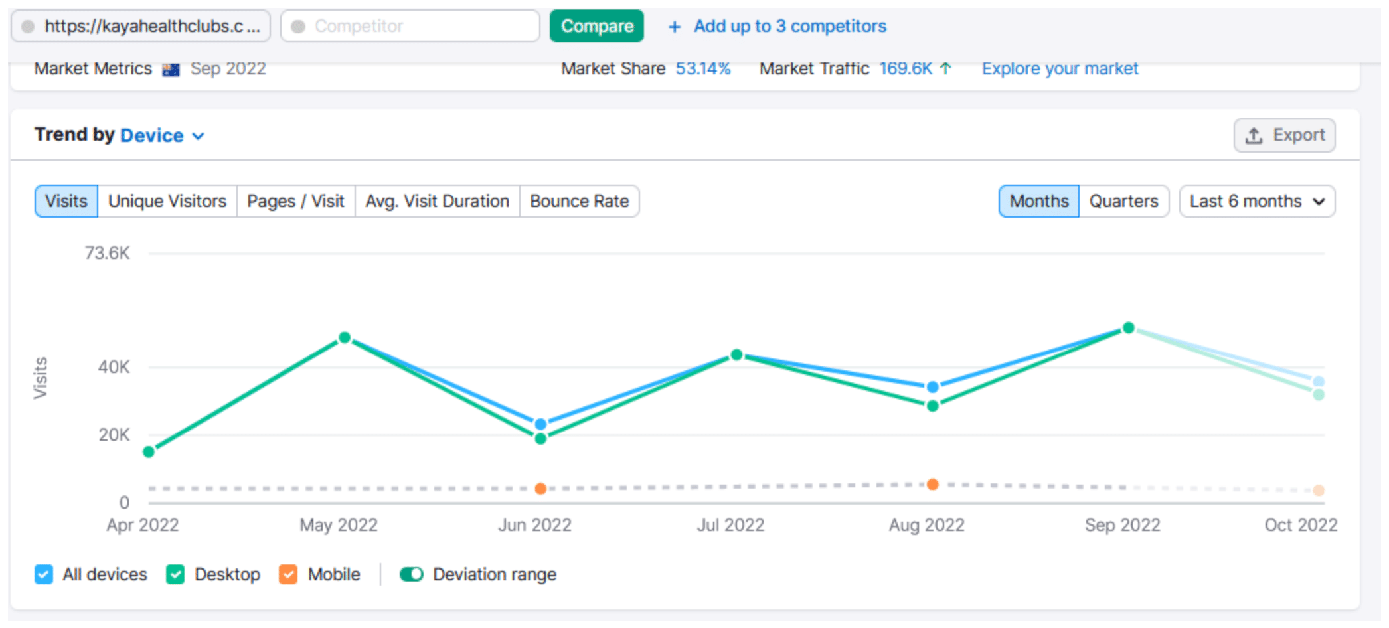This screenshot has height=628, width=1389.
Task: Click the Jul 2022 axis label
Action: [x=730, y=525]
